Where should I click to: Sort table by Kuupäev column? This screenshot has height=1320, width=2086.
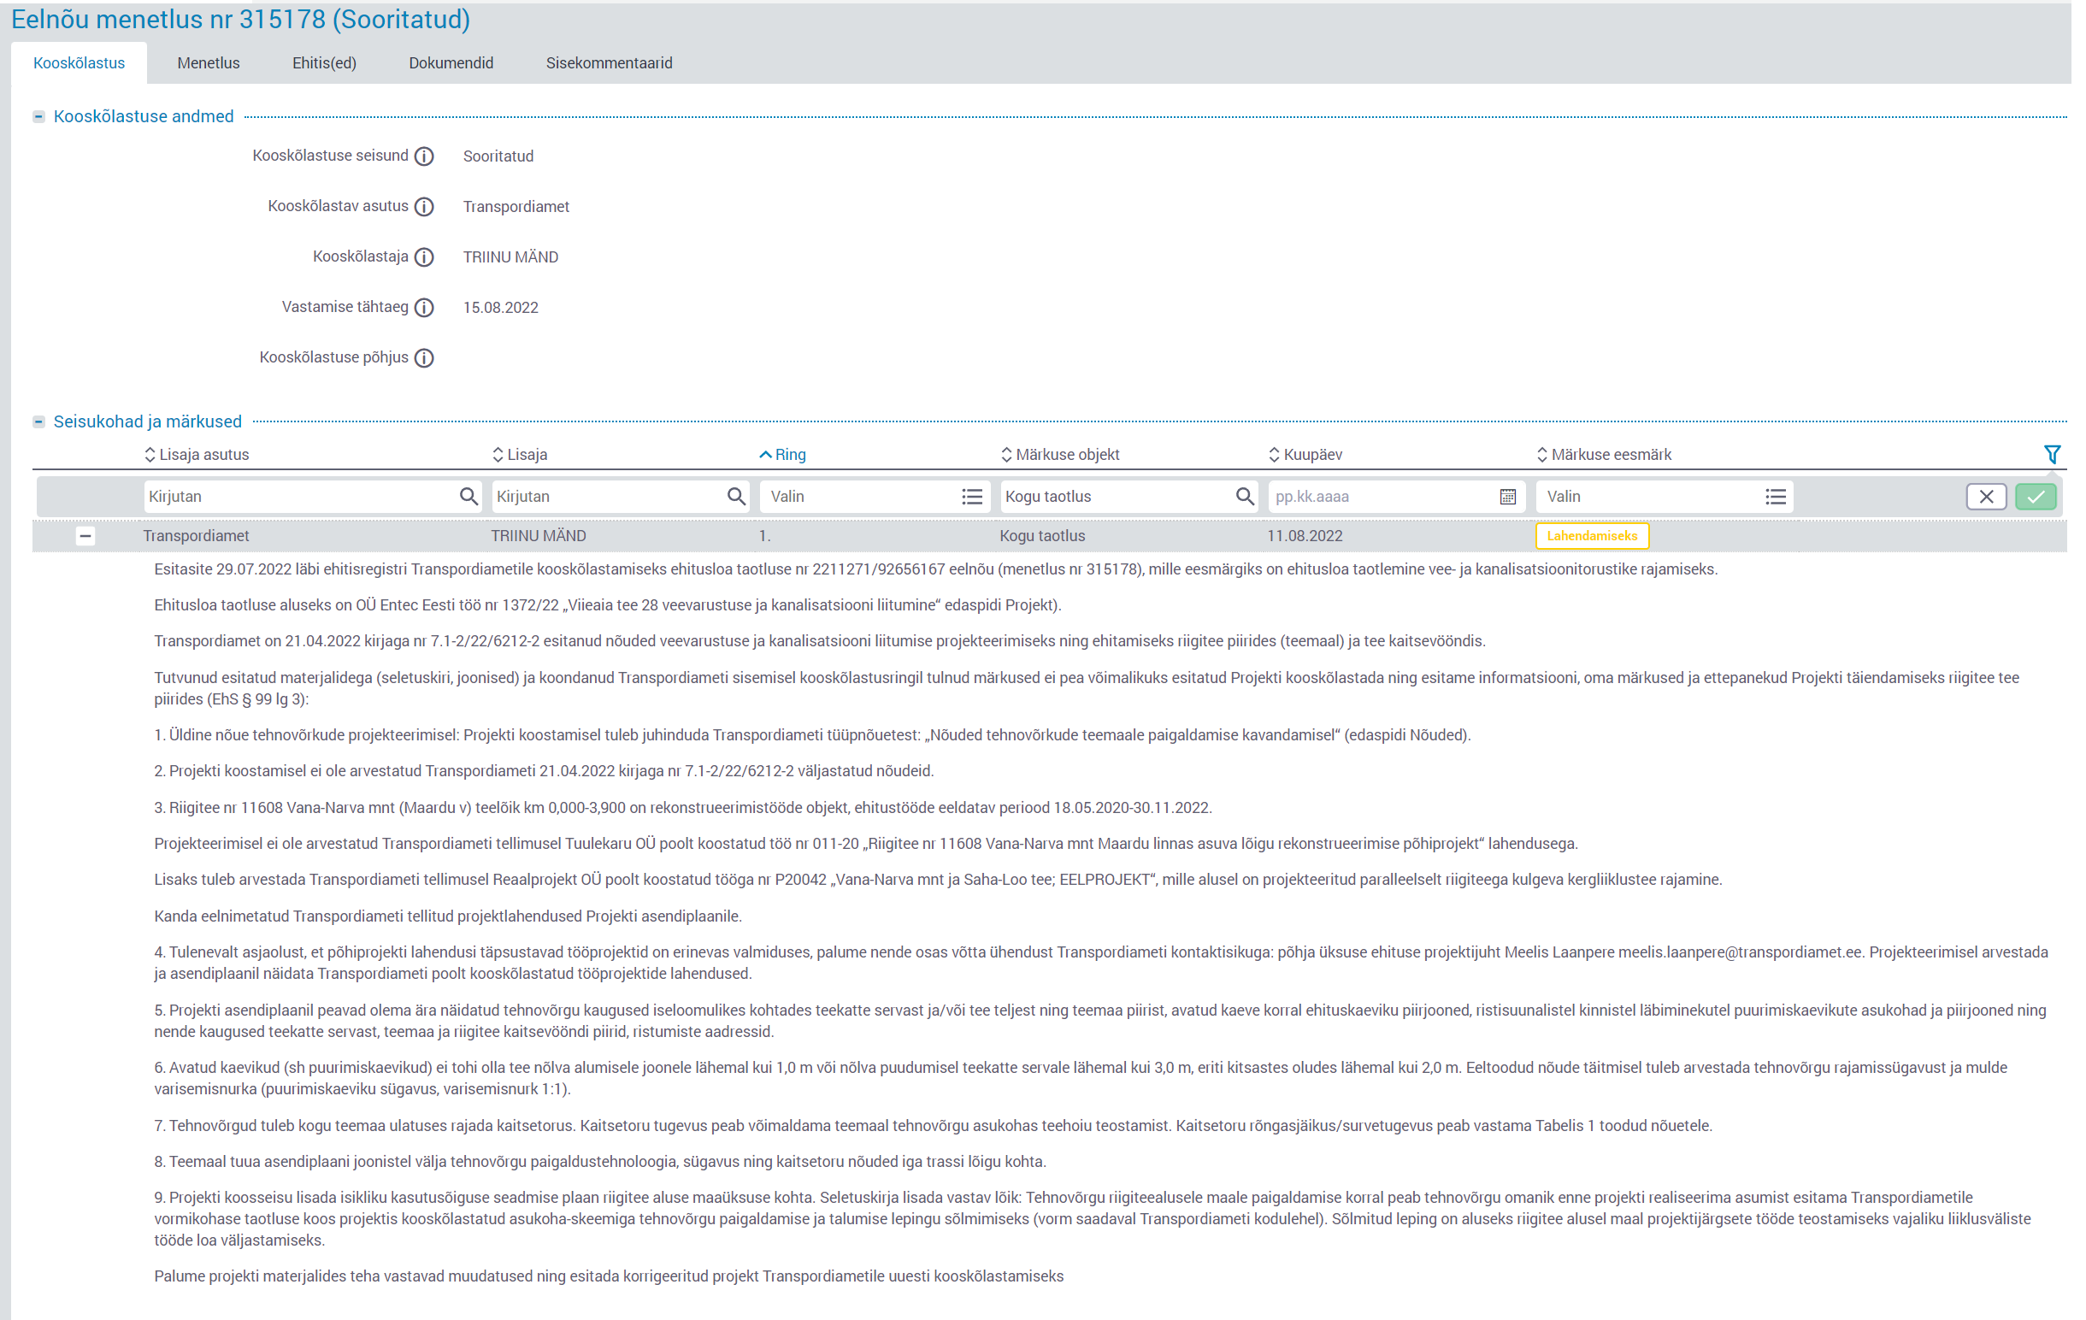pyautogui.click(x=1305, y=454)
